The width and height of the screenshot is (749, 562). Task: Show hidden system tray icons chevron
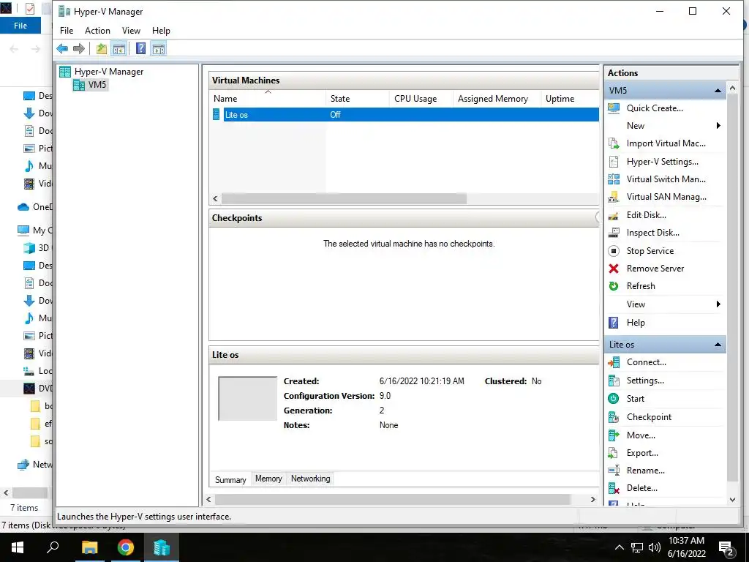point(619,547)
